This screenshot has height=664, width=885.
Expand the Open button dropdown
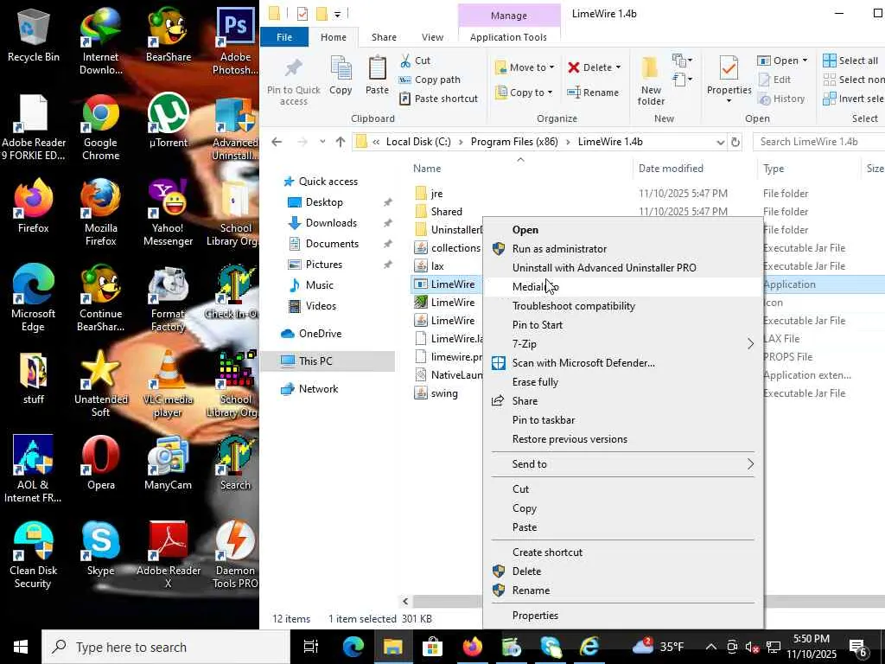tap(805, 61)
